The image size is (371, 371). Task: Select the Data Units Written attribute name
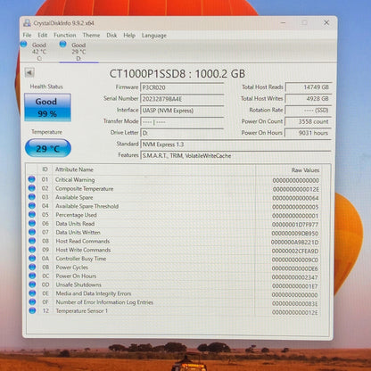(x=78, y=232)
